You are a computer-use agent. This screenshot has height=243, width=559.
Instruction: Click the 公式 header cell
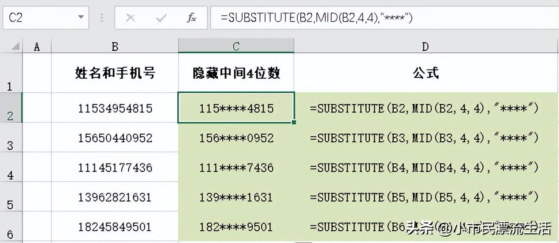(x=425, y=73)
